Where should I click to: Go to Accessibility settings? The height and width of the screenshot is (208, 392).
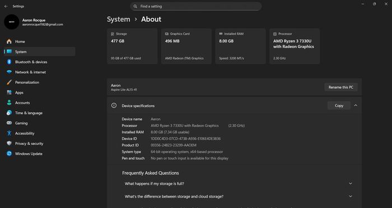click(x=39, y=133)
